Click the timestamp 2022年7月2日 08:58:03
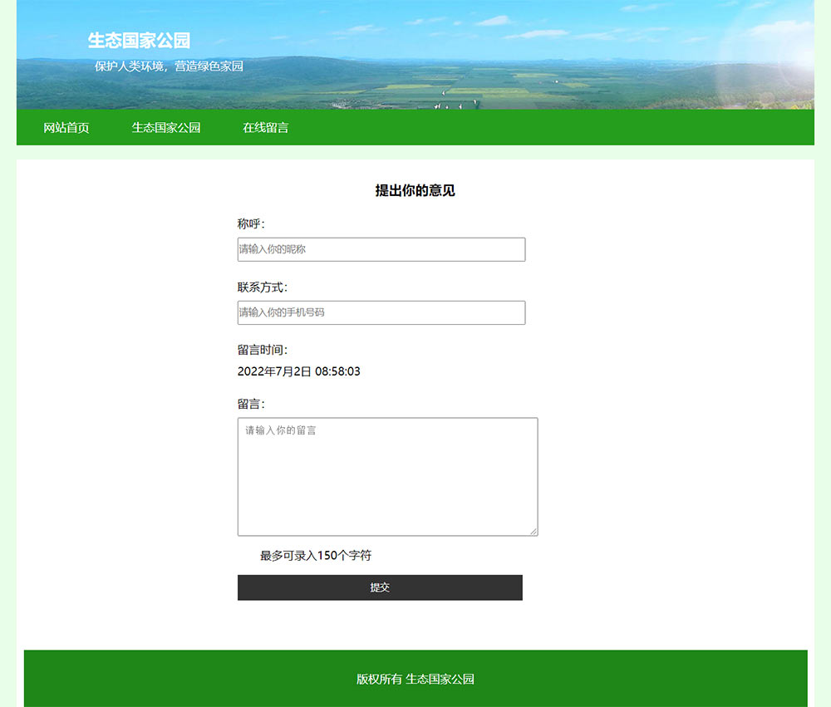 299,371
